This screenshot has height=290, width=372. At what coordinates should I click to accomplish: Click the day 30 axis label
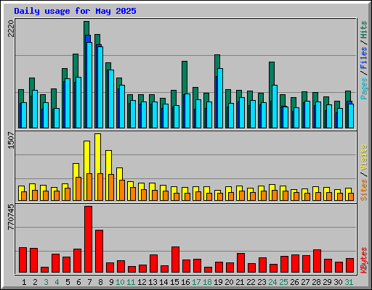click(338, 282)
